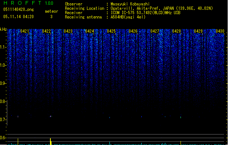Click the yellow intensity bar before 0421

pyautogui.click(x=18, y=142)
